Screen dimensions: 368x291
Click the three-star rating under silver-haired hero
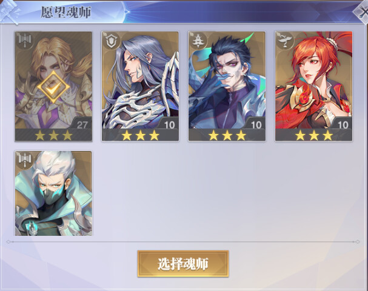pos(140,135)
